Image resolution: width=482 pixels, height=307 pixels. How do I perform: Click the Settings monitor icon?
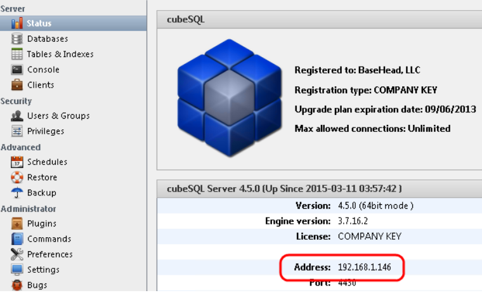pyautogui.click(x=17, y=270)
